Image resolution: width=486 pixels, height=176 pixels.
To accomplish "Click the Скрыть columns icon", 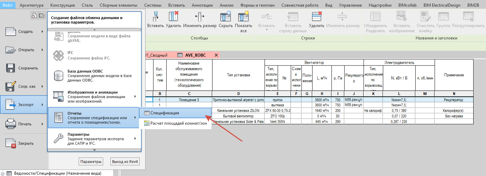I will (226, 17).
